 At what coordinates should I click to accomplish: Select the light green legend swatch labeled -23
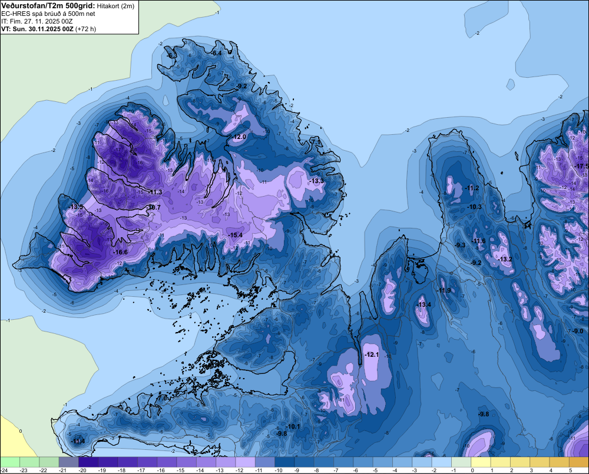tap(29, 462)
